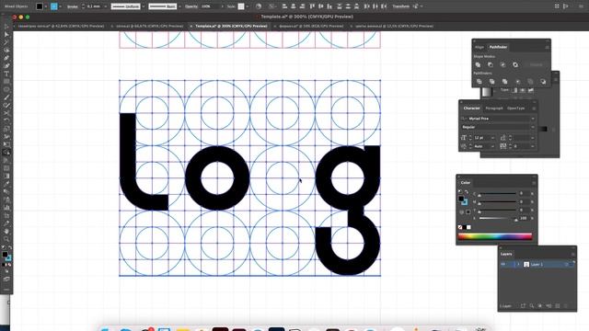The image size is (589, 331).
Task: Expand Layer 1 disclosure arrow
Action: coord(518,264)
